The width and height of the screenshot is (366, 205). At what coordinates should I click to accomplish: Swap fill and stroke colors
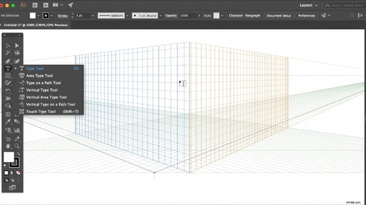[18, 154]
